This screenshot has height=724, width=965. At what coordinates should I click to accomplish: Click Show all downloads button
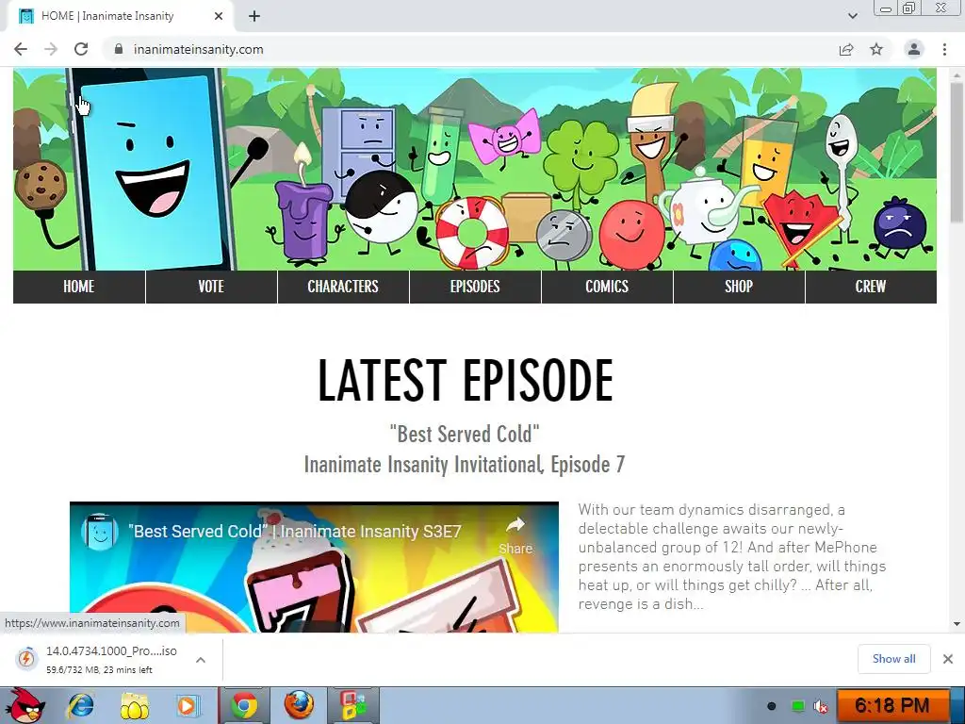point(893,659)
